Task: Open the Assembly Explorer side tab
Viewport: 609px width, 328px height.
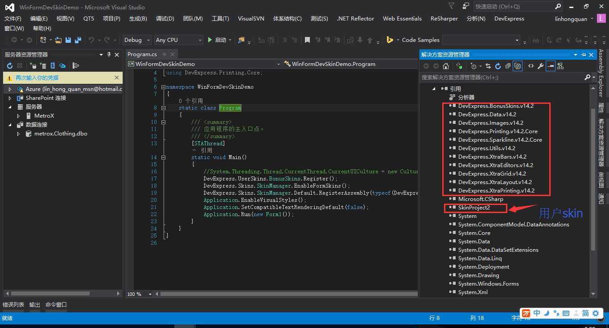Action: pos(601,73)
